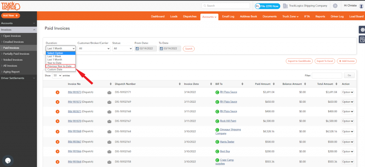
Task: Click email envelope icon for INV-981868
Action: point(109,131)
